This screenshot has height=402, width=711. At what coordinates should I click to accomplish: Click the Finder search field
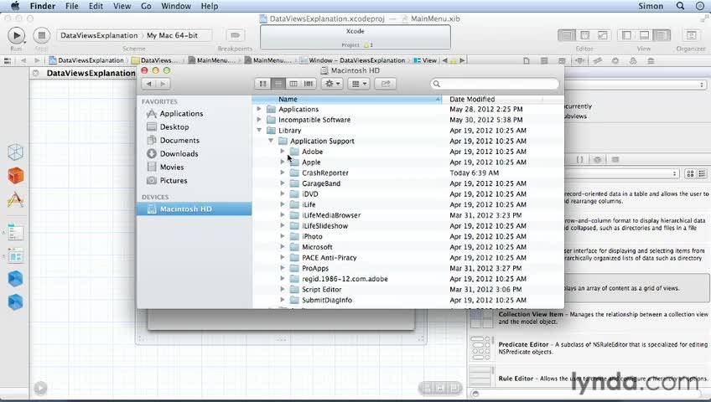[x=495, y=84]
